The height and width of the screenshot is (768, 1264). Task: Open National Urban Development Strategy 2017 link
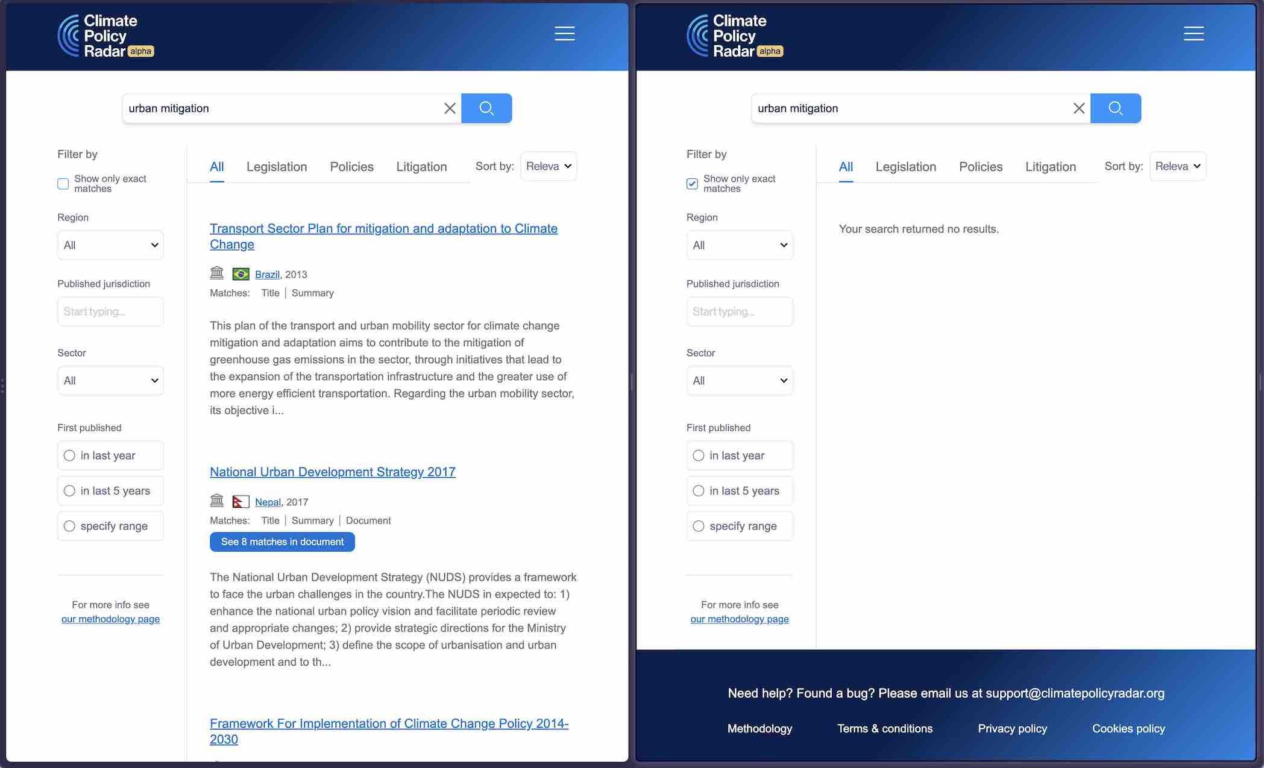click(x=332, y=472)
